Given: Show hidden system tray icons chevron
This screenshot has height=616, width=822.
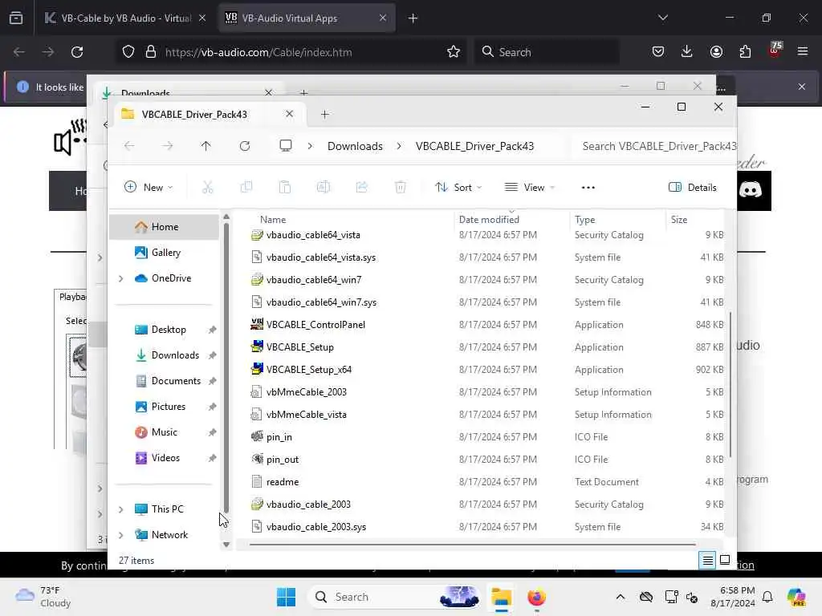Looking at the screenshot, I should (621, 597).
